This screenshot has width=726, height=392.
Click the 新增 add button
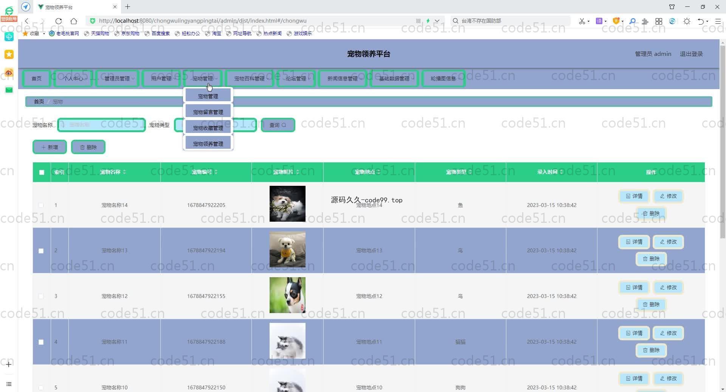[x=50, y=147]
